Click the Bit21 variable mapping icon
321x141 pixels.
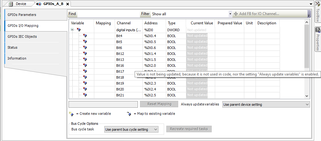click(85, 95)
